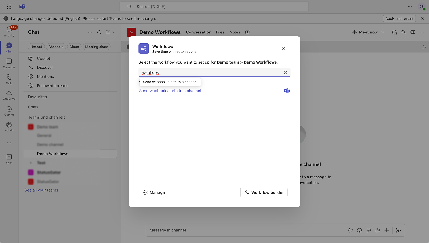Open settings and more ellipsis top right

coord(410,6)
